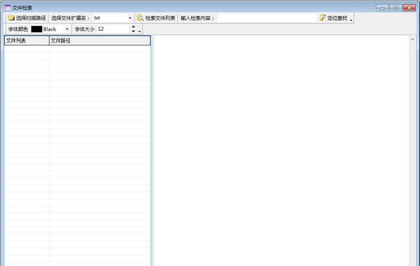The width and height of the screenshot is (420, 266).
Task: Open the file extension dropdown showing txt
Action: [130, 18]
